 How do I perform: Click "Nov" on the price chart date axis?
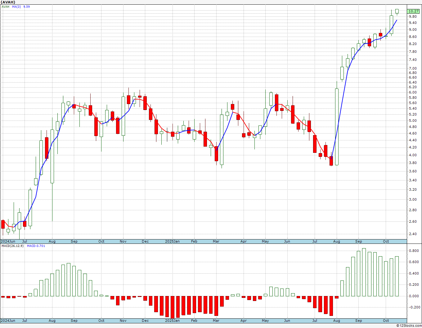coord(123,241)
